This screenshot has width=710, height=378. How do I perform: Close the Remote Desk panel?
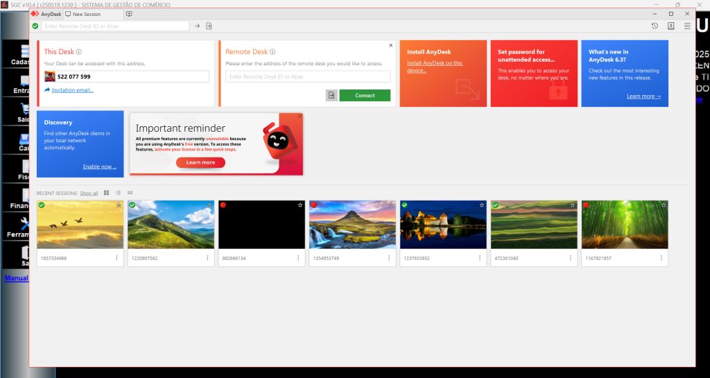click(391, 45)
